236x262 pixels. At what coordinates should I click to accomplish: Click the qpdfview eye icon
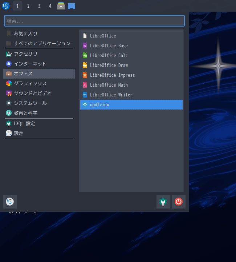(x=85, y=104)
